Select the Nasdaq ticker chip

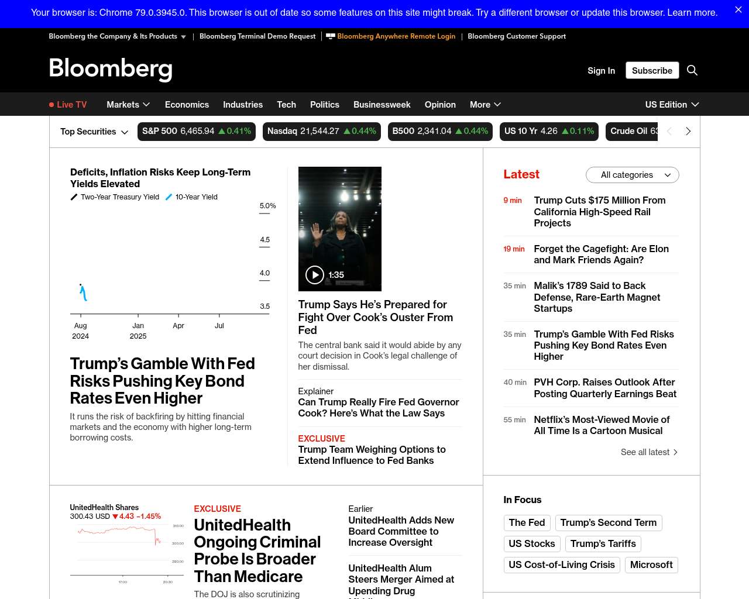coord(322,132)
